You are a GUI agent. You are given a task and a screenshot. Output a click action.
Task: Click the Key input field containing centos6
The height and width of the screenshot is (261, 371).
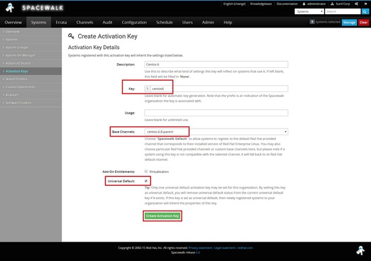coord(219,89)
